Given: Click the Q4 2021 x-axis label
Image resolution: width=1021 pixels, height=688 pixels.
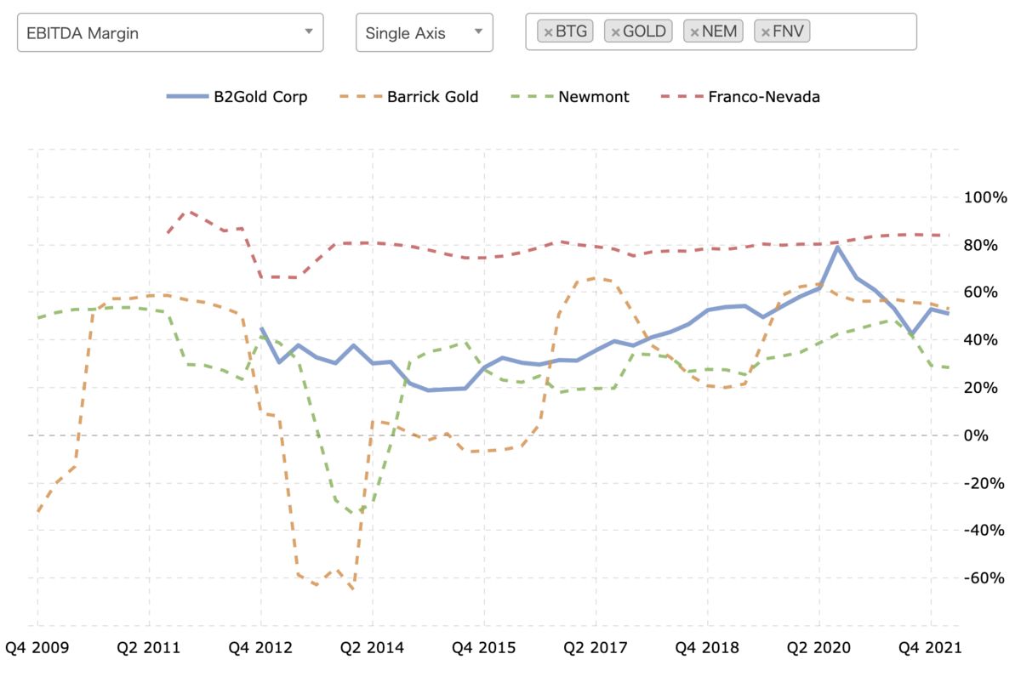Looking at the screenshot, I should tap(931, 647).
